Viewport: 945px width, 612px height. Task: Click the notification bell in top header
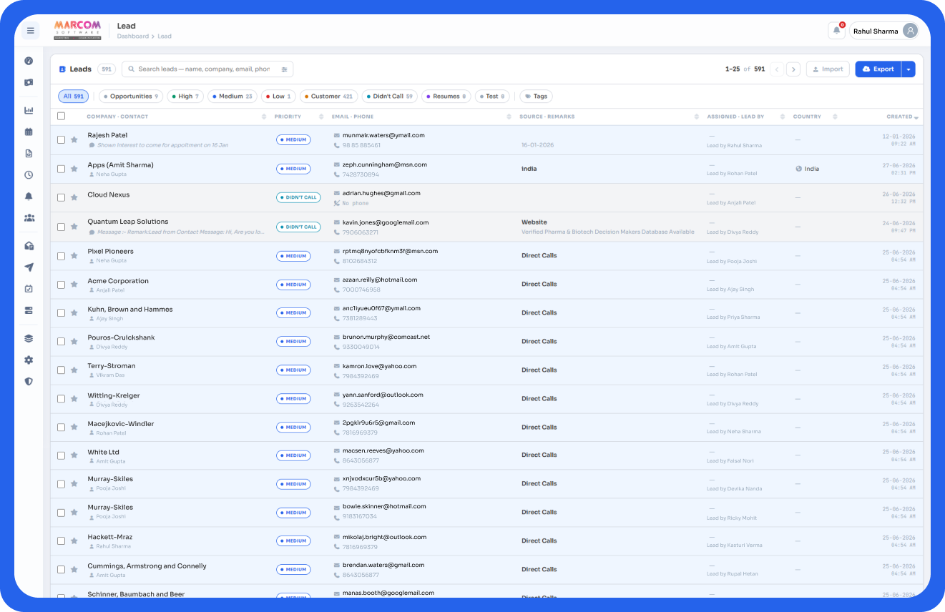coord(836,31)
